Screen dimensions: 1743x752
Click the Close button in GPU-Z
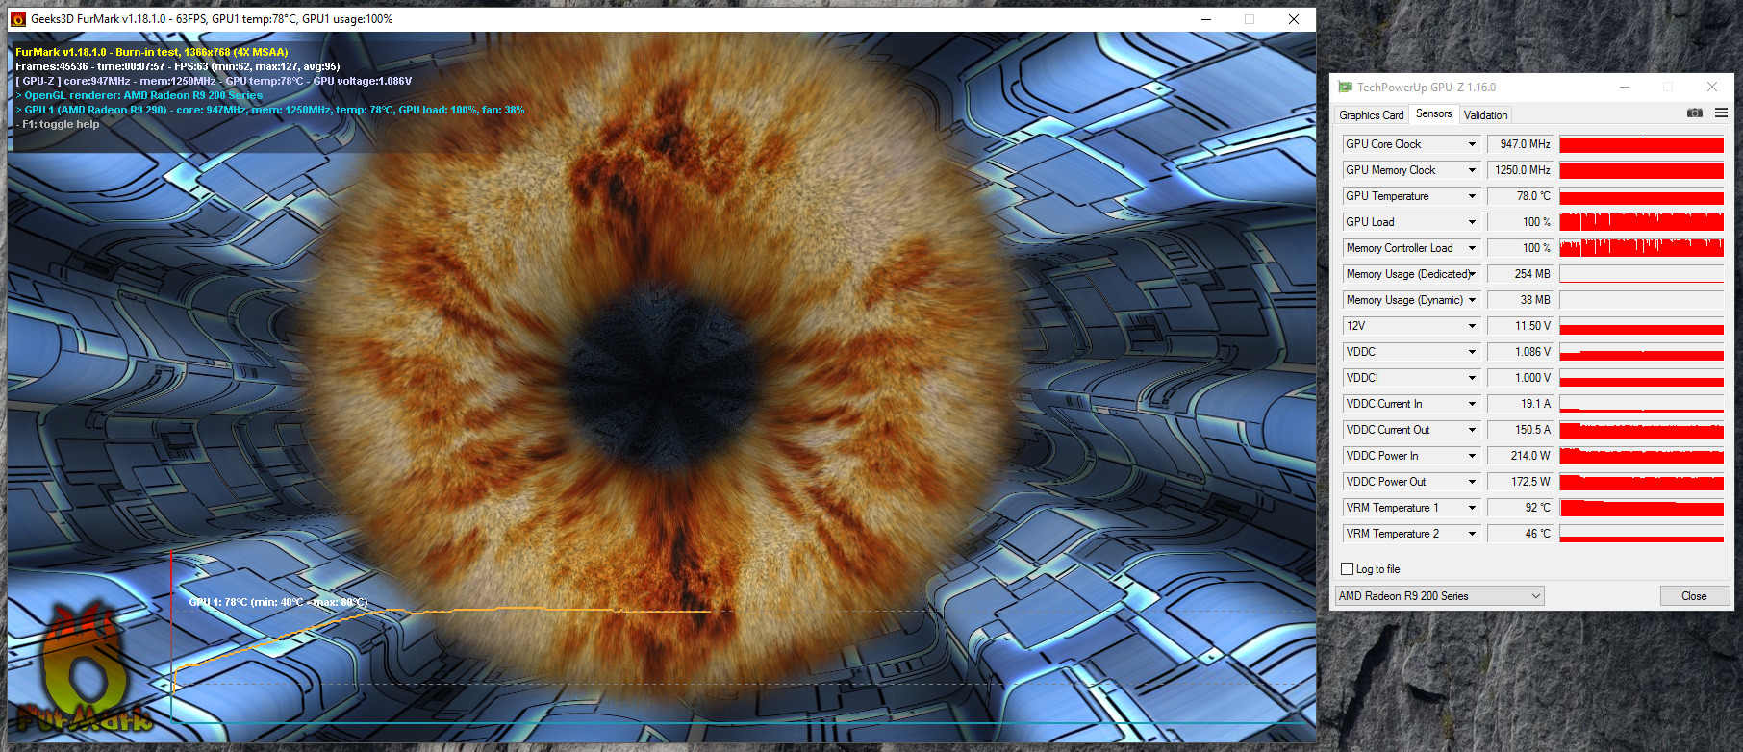1693,596
